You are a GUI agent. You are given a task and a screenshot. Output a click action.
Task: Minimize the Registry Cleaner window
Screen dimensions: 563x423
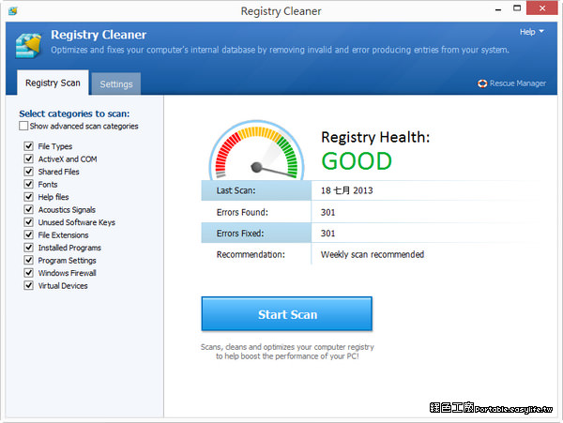[498, 9]
